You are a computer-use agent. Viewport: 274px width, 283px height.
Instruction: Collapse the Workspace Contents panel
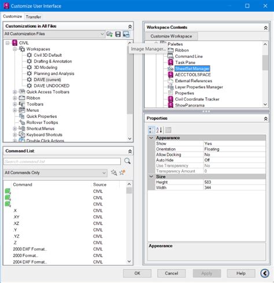point(265,28)
